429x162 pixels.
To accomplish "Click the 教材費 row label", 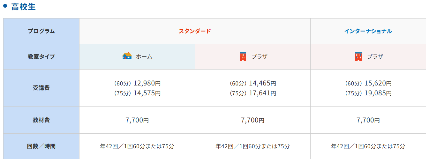I will click(x=41, y=120).
